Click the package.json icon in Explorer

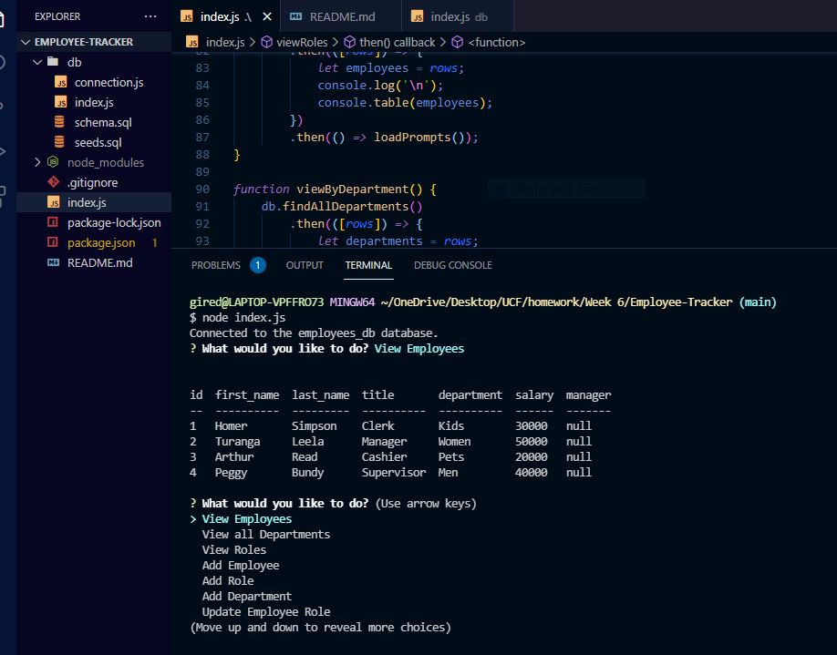click(56, 242)
